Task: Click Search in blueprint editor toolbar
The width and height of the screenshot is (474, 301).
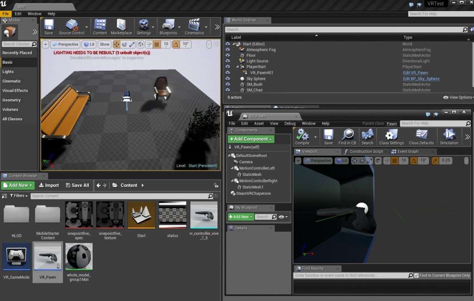Action: click(367, 137)
